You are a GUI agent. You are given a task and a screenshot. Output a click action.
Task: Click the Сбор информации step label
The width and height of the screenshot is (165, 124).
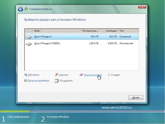[x=18, y=117]
